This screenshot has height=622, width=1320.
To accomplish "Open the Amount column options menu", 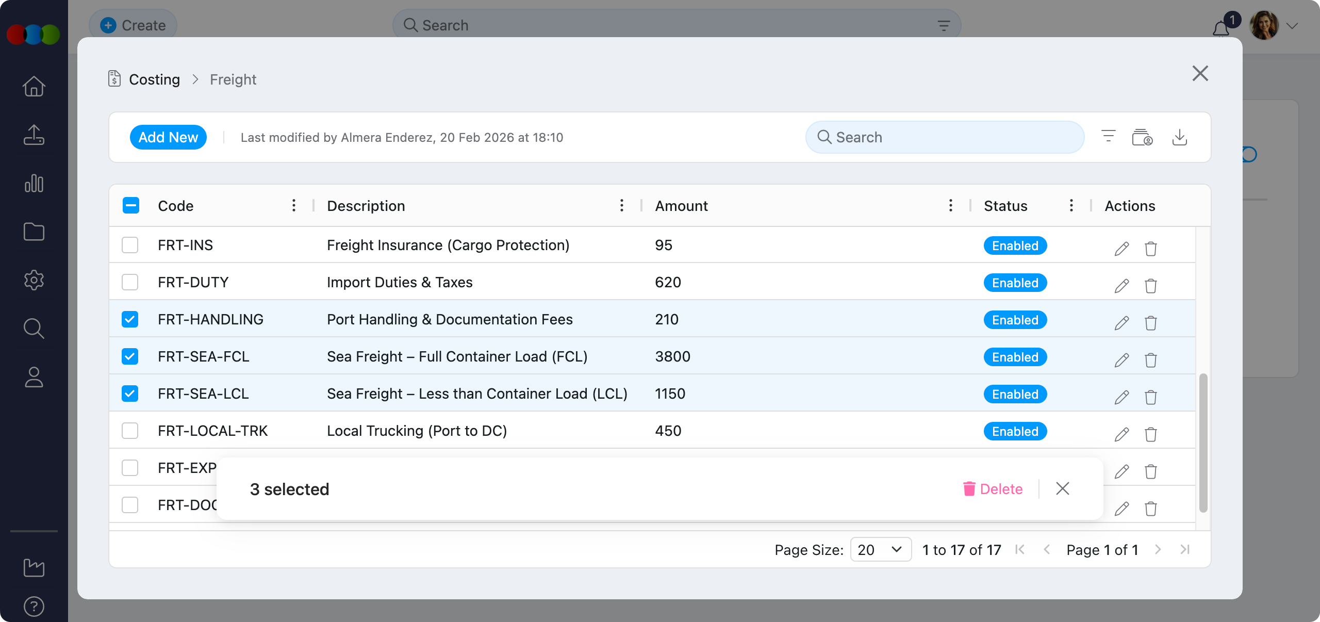I will [x=950, y=205].
